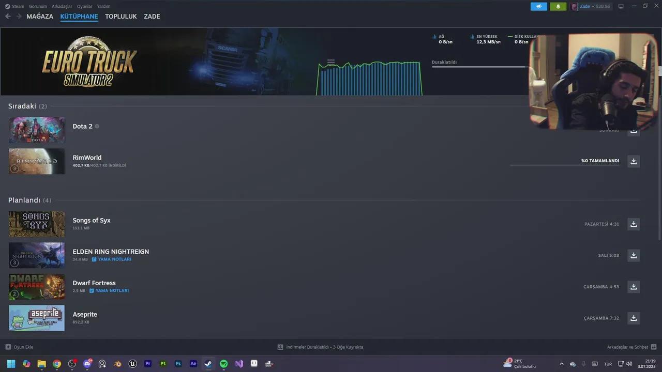Click the Songs of Syx title
The height and width of the screenshot is (372, 662).
[x=92, y=220]
